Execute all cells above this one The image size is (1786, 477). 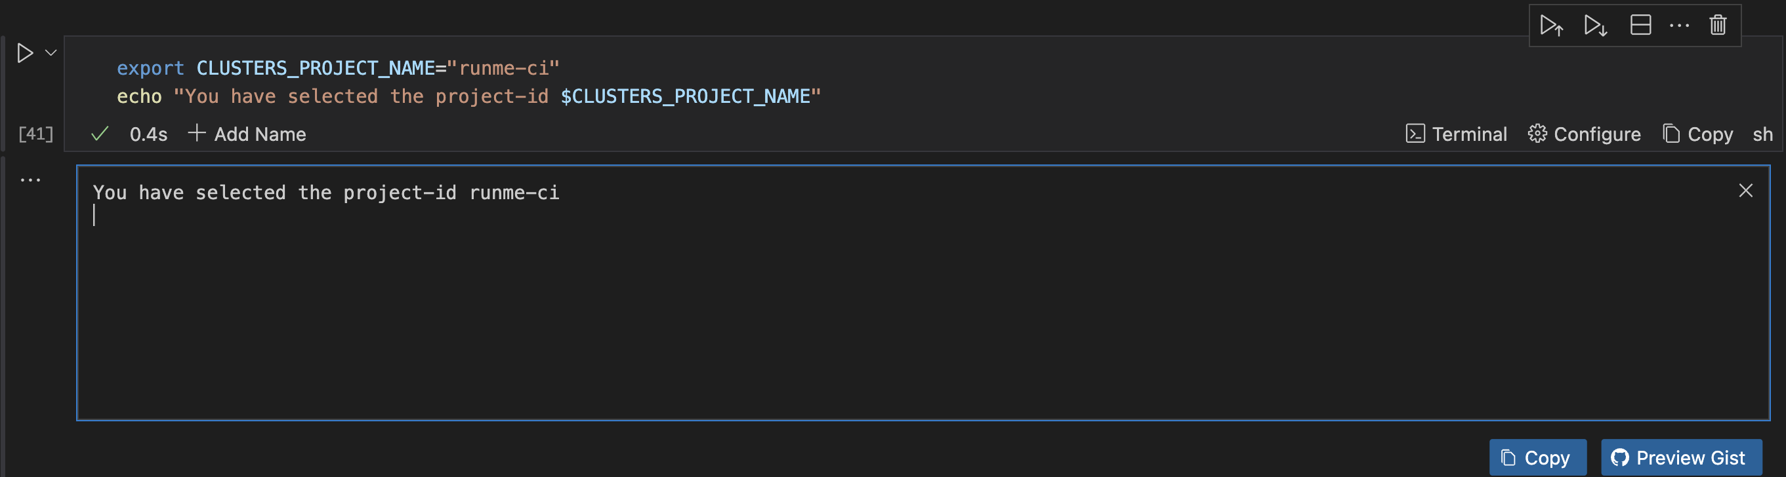coord(1551,26)
